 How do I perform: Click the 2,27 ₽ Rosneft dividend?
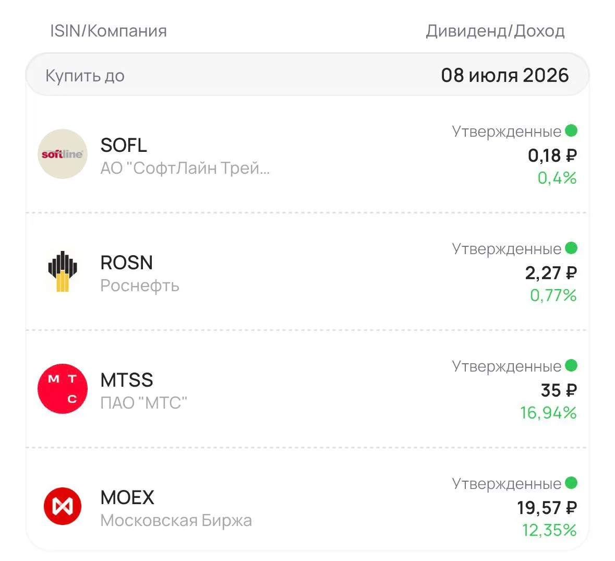(x=551, y=272)
